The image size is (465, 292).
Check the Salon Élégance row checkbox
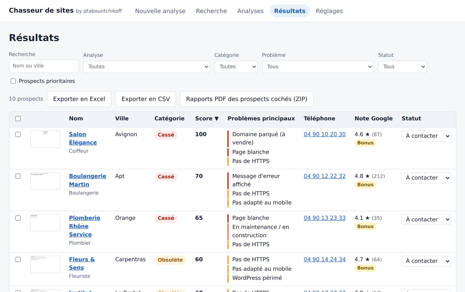pyautogui.click(x=18, y=134)
